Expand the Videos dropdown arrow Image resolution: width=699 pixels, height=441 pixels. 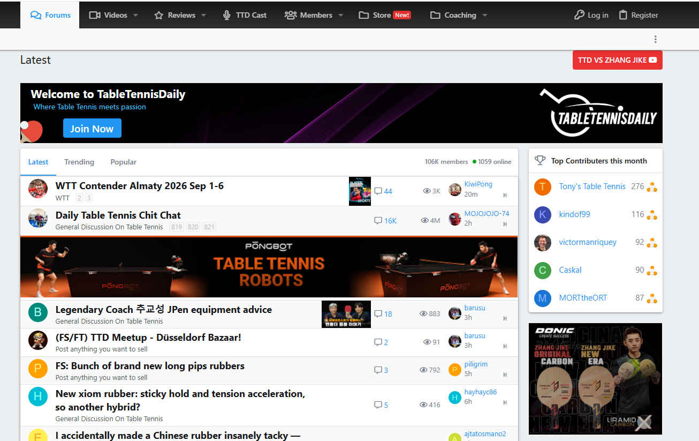tap(135, 15)
